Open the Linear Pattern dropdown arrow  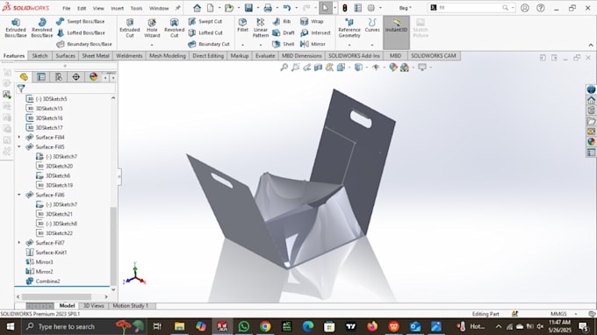(261, 45)
